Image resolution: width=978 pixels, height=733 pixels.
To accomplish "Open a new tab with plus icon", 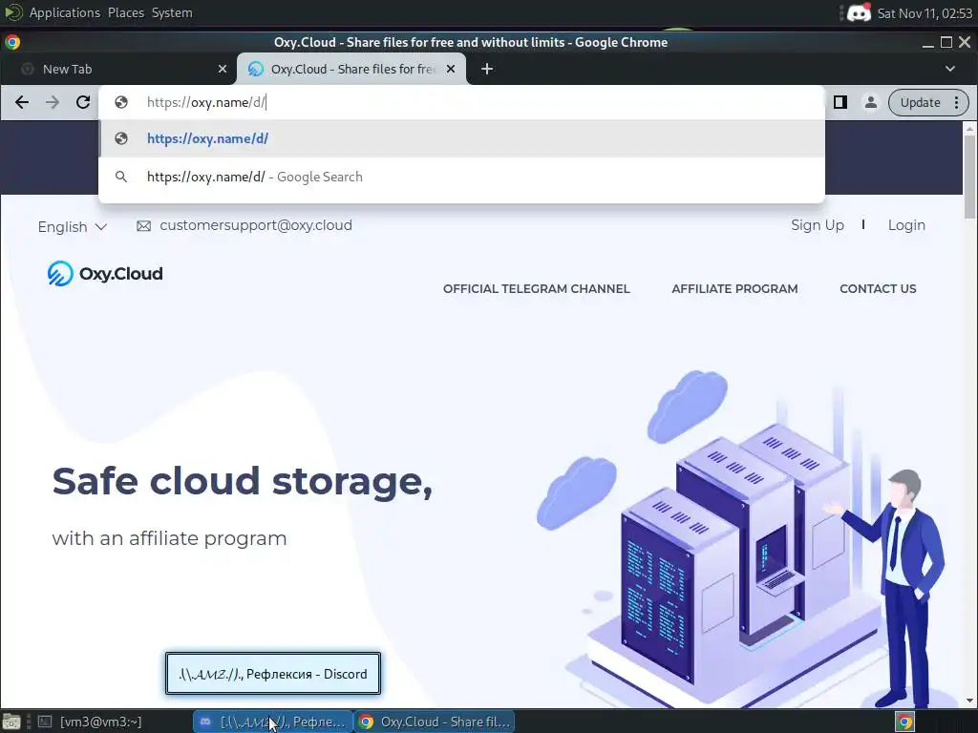I will click(487, 69).
